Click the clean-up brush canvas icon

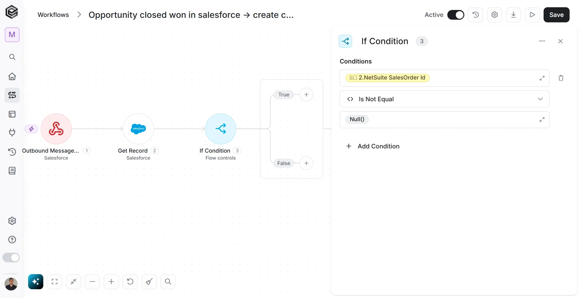click(x=149, y=282)
